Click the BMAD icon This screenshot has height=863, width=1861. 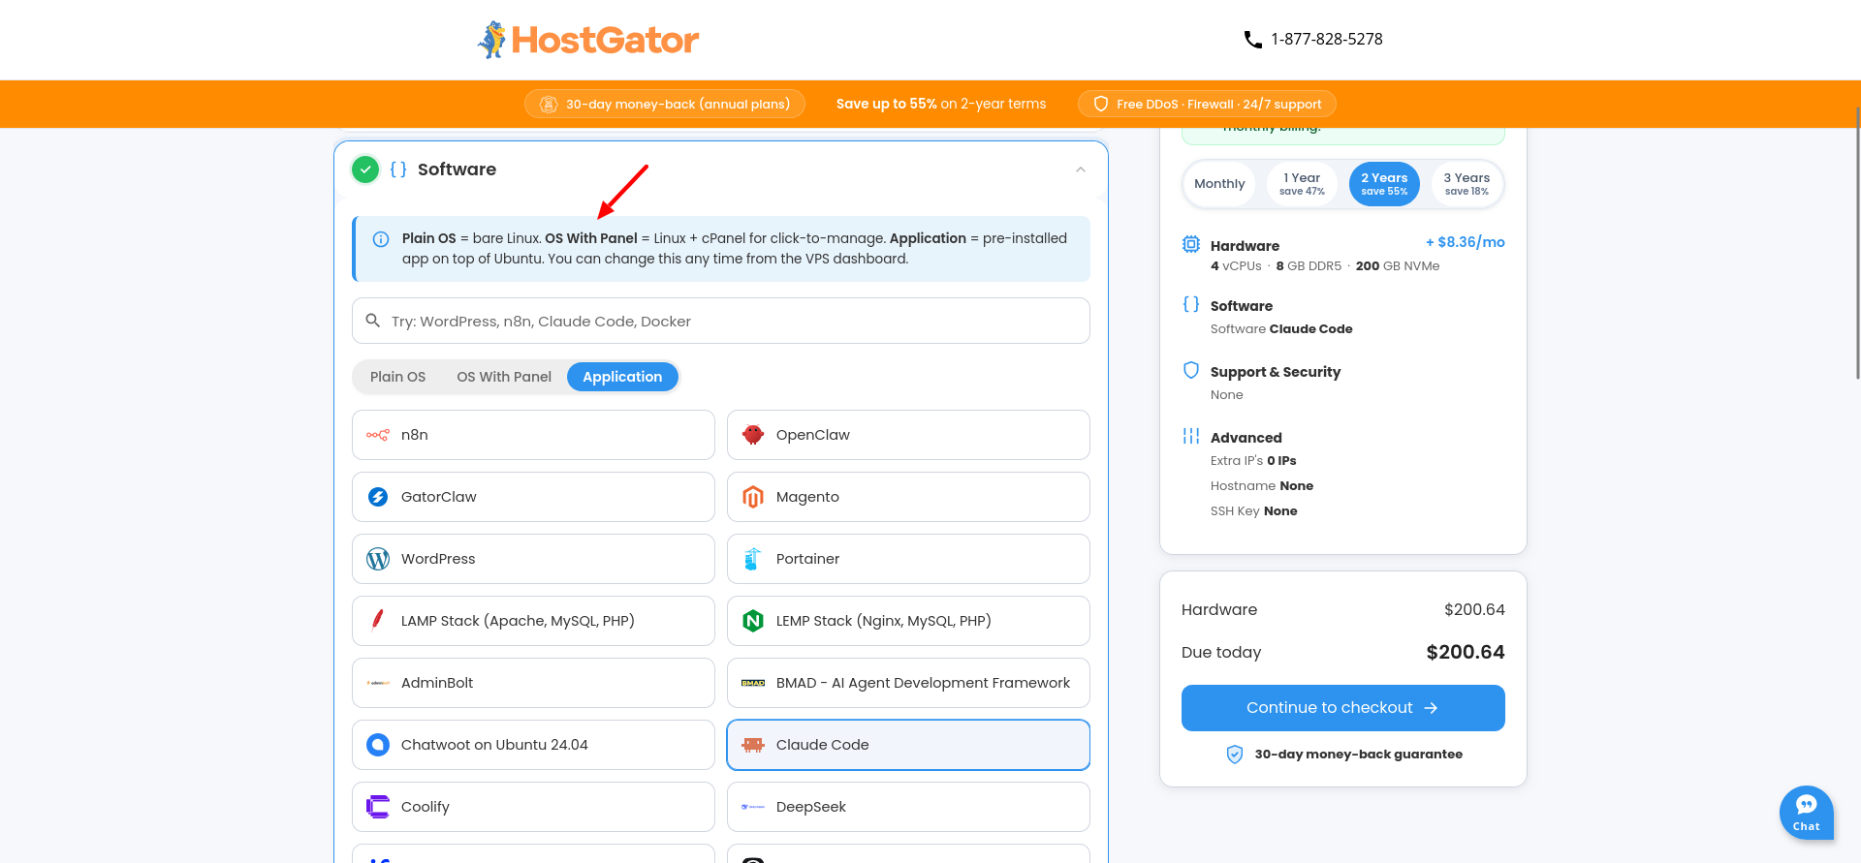753,683
